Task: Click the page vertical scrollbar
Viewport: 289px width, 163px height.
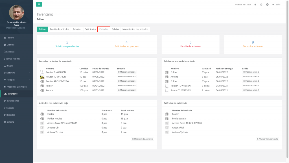Action: [x=287, y=79]
